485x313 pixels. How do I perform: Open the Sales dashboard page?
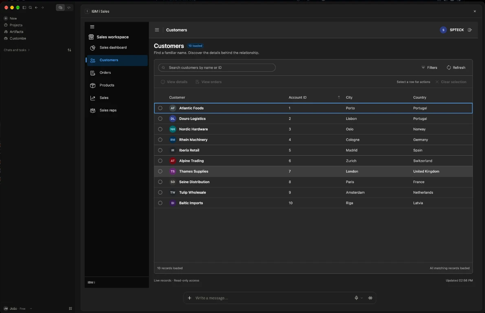point(117,47)
